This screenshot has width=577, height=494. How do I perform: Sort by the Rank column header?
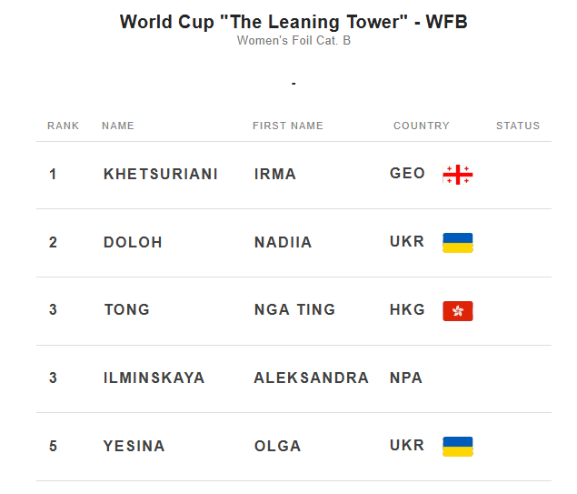point(64,126)
